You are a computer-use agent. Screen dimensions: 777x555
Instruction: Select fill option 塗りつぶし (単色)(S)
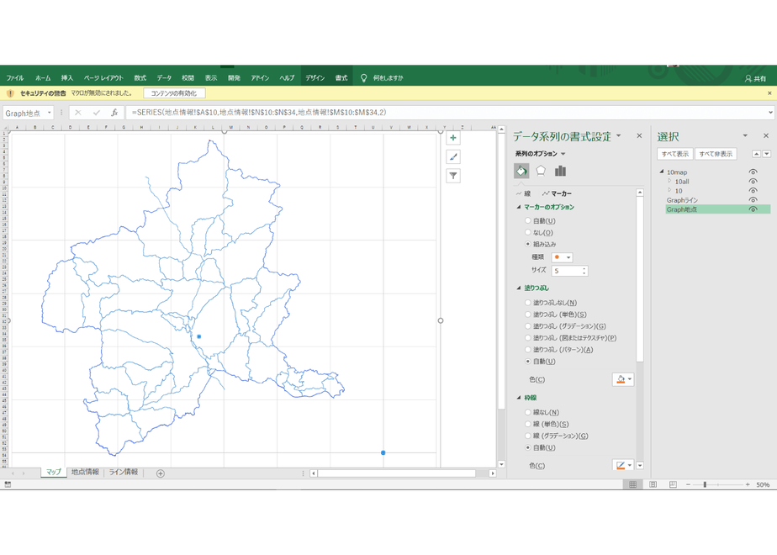click(x=528, y=314)
